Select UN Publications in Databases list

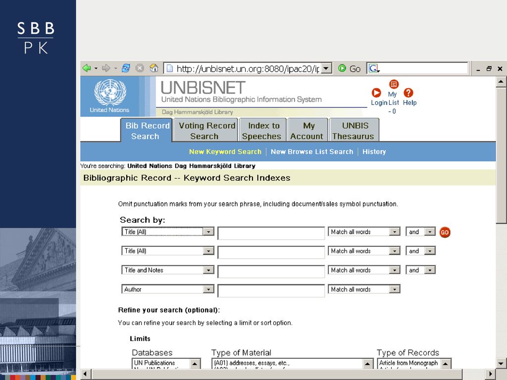154,363
